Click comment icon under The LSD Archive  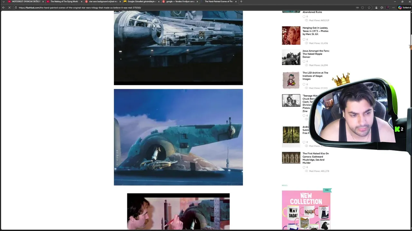304,84
